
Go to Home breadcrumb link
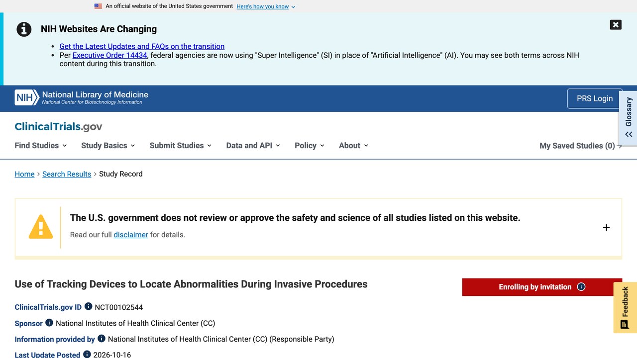(24, 174)
